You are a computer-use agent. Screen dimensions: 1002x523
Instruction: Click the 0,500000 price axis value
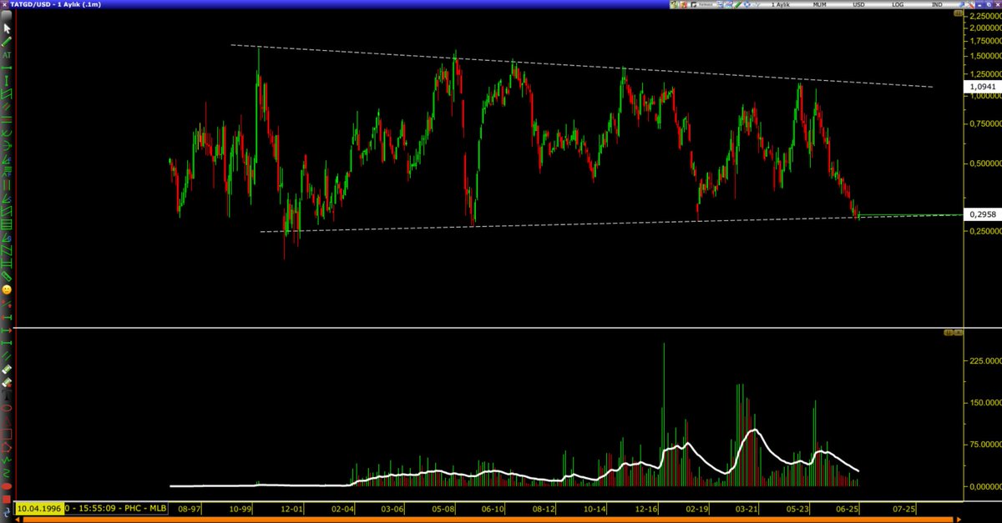[x=984, y=163]
